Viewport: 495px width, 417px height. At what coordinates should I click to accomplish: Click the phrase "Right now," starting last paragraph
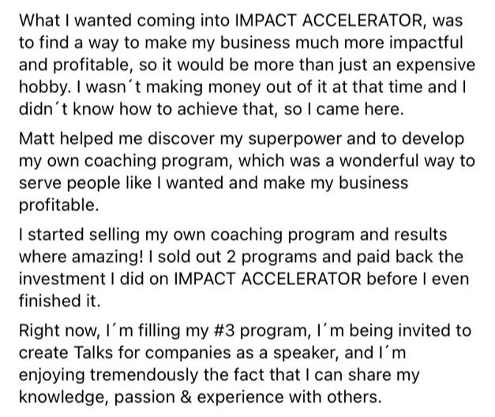[59, 332]
